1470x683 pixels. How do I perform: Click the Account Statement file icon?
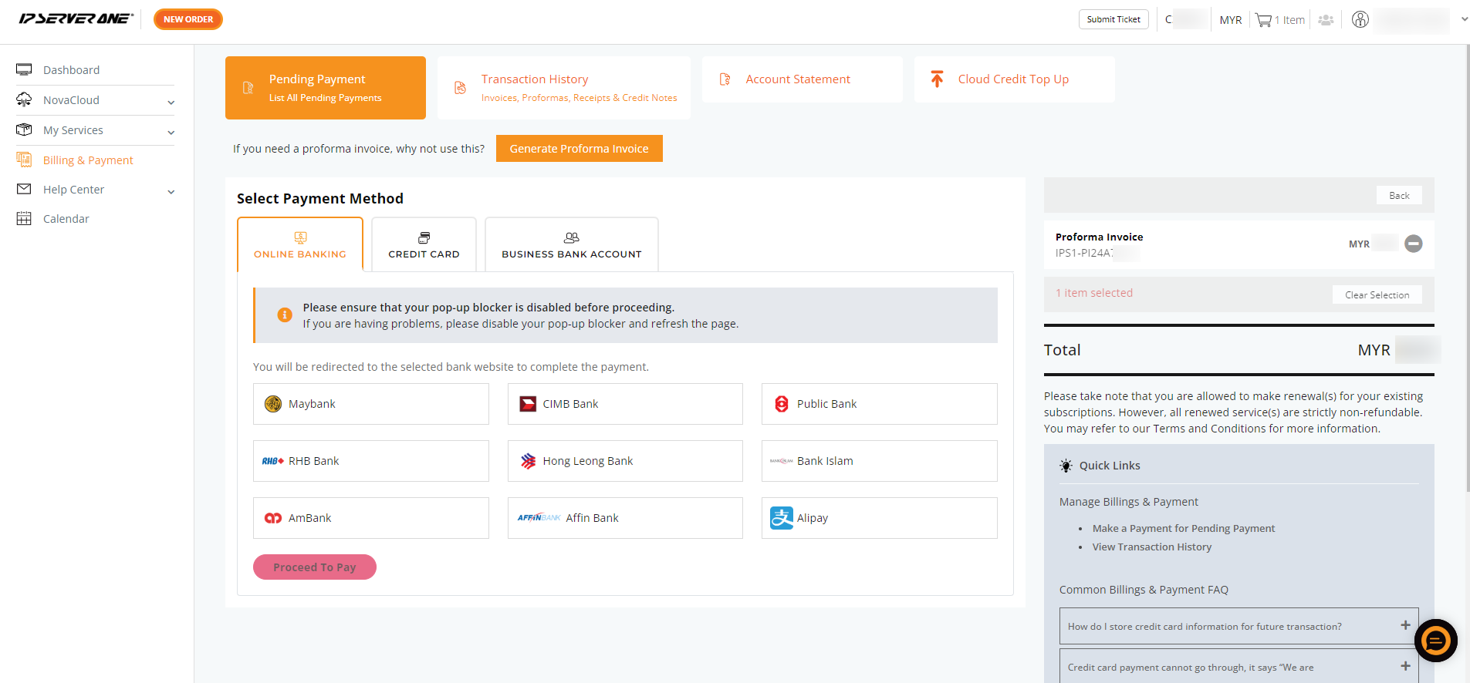(725, 79)
